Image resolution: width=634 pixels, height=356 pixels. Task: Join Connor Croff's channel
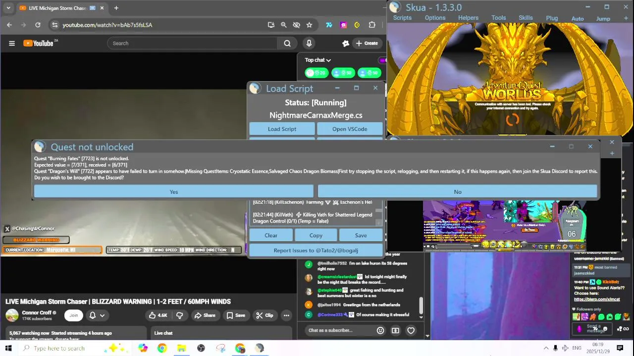click(74, 315)
